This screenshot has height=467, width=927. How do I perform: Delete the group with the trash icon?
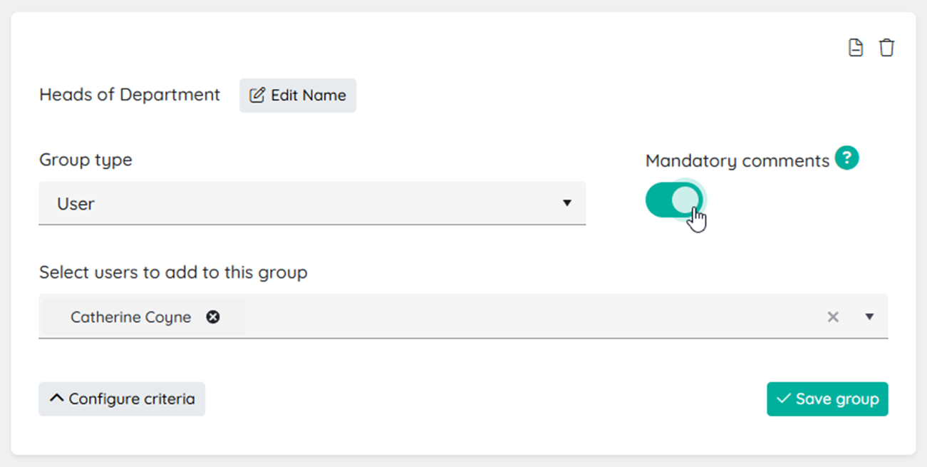coord(886,48)
